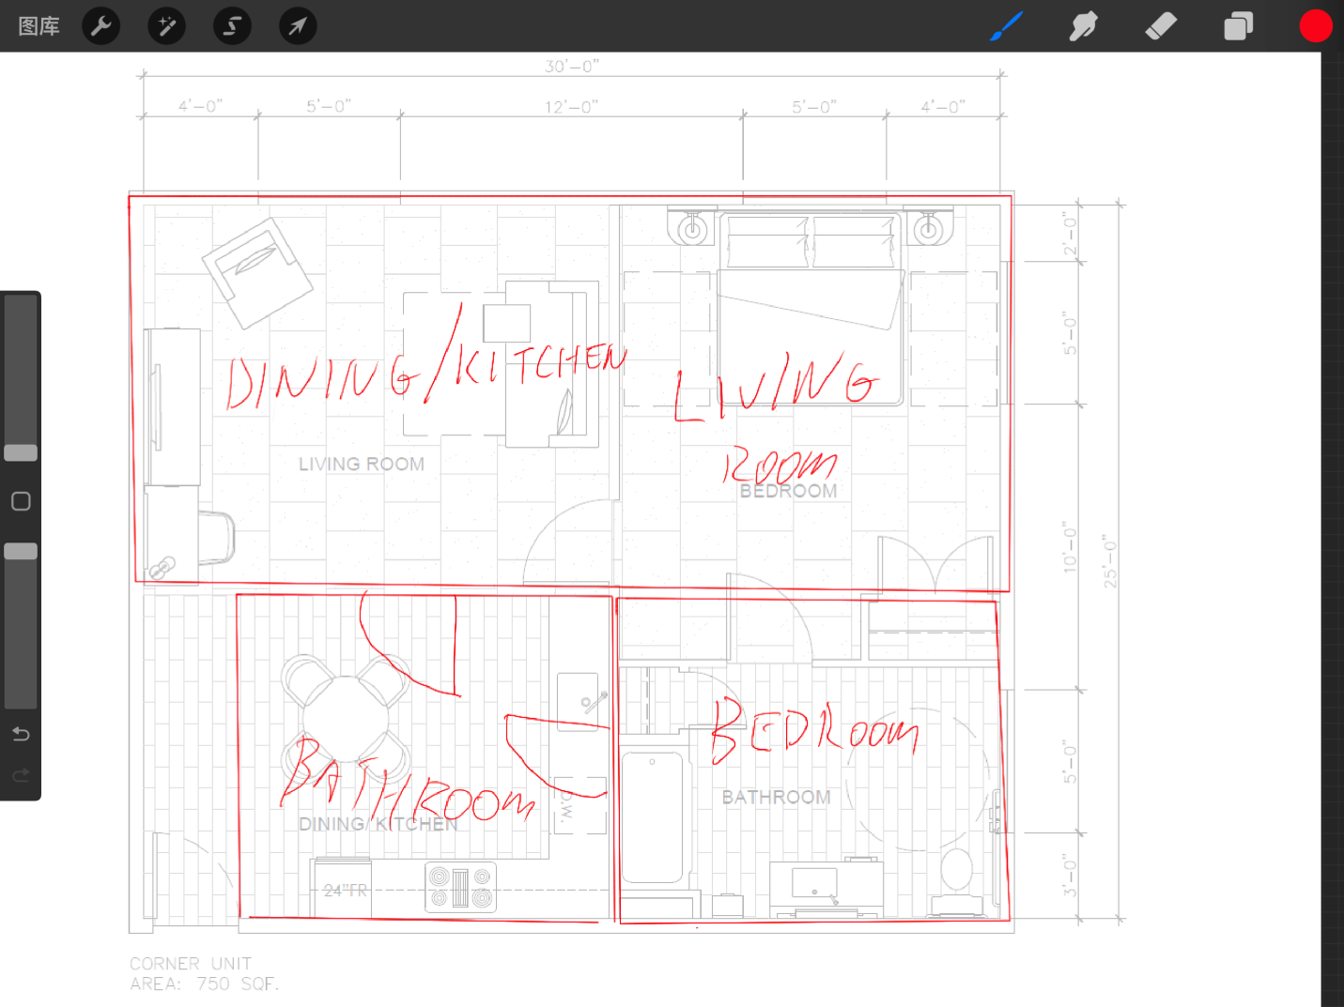This screenshot has width=1344, height=1007.
Task: Open the red color picker circle
Action: [1315, 26]
